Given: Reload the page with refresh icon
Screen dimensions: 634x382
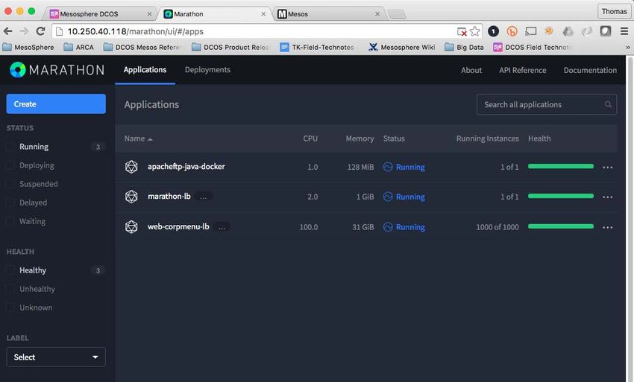Looking at the screenshot, I should 40,31.
